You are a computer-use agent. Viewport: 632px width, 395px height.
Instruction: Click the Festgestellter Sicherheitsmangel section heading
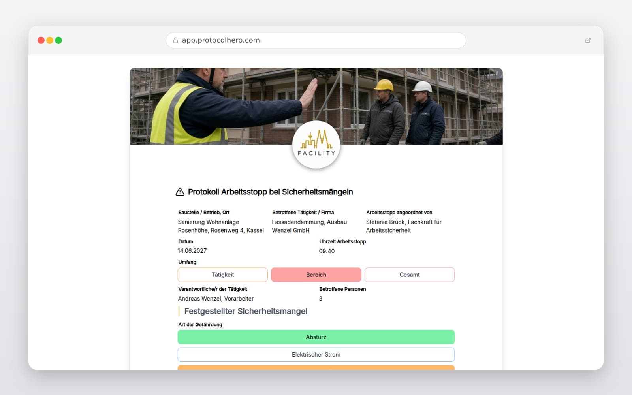pyautogui.click(x=246, y=311)
